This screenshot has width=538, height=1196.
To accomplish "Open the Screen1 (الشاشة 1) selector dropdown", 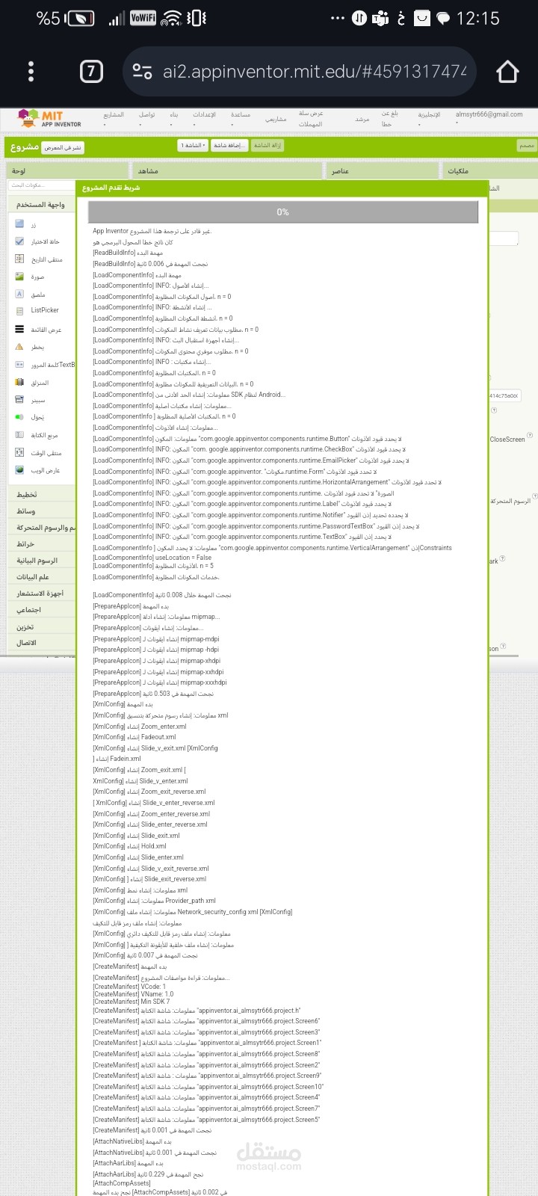I will pyautogui.click(x=193, y=146).
